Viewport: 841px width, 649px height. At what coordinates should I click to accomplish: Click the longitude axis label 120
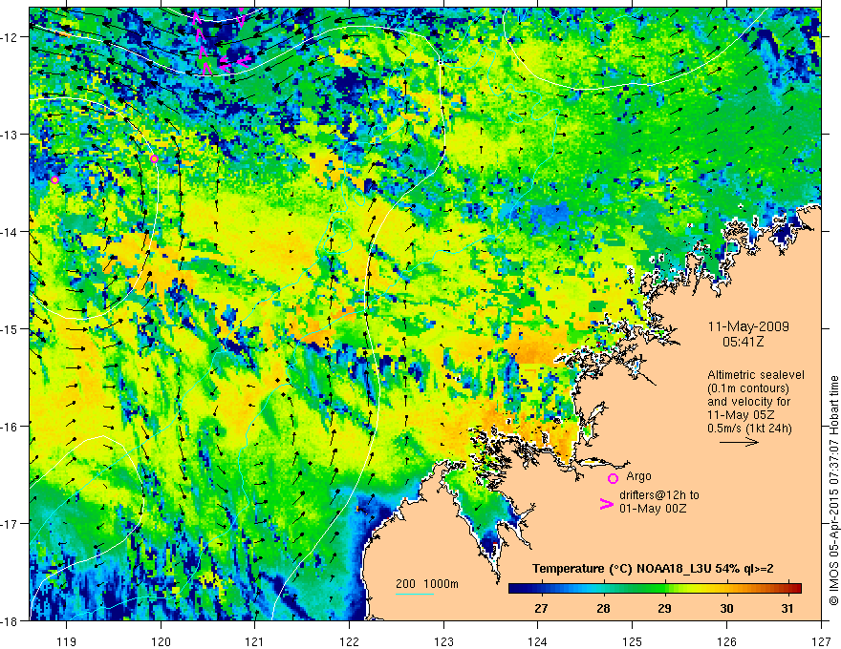161,641
